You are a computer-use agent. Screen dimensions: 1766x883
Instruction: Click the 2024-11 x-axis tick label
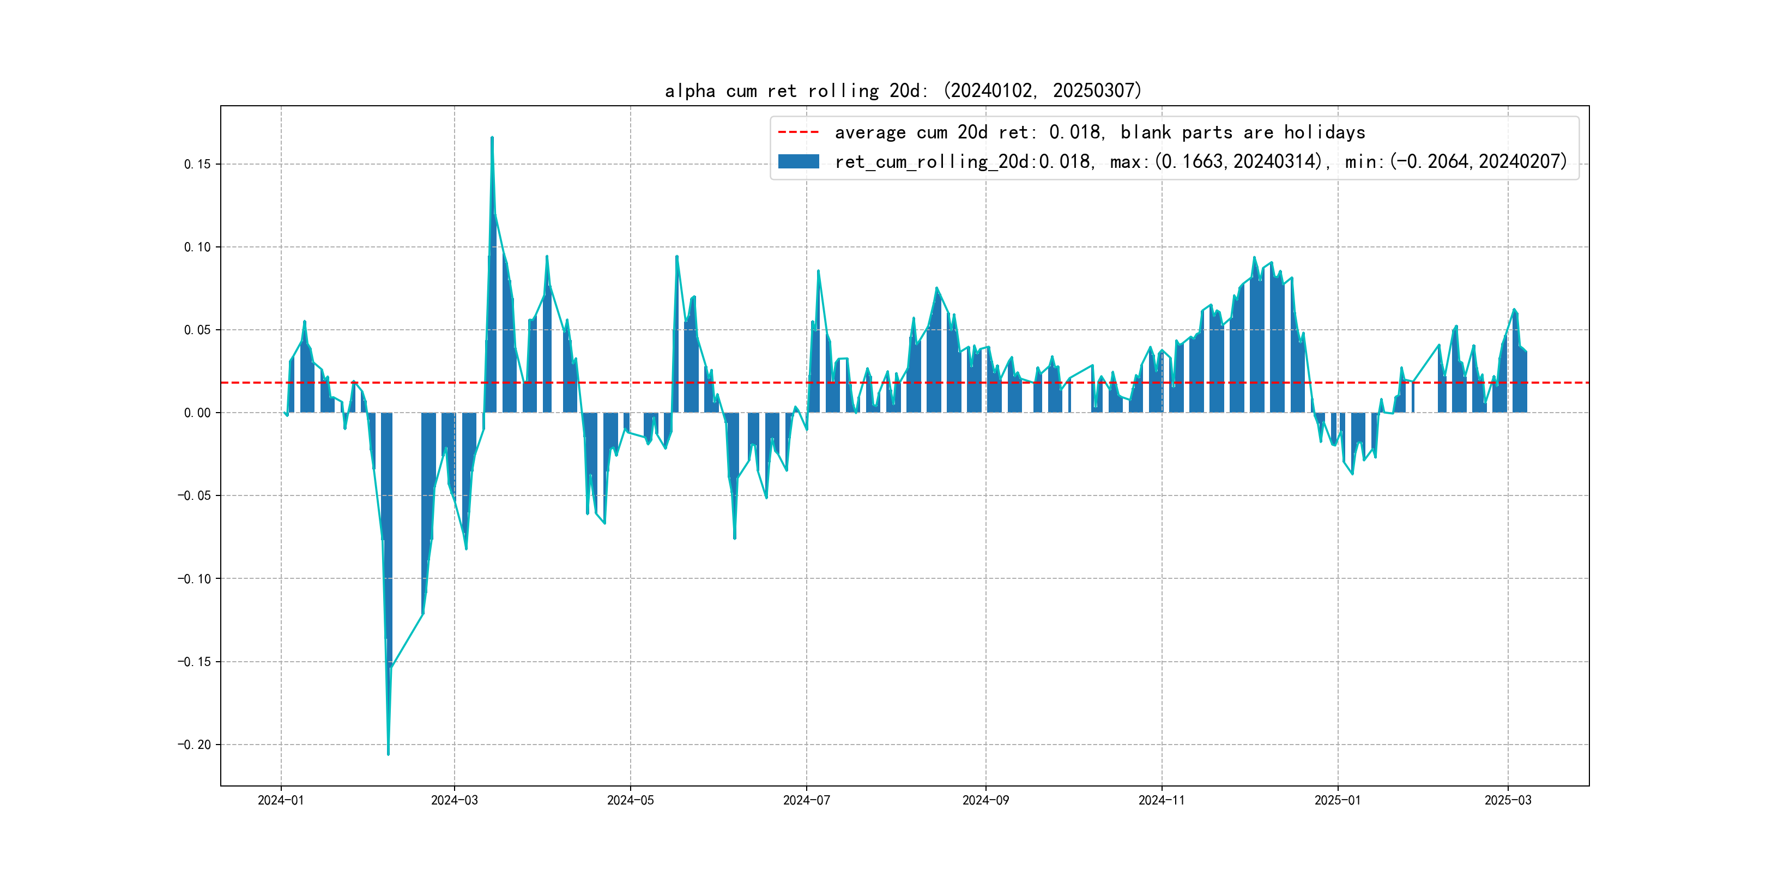[x=1162, y=800]
